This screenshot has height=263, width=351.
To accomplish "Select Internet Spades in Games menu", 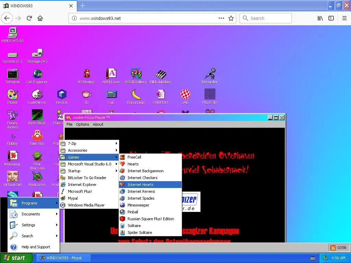I will coord(150,198).
